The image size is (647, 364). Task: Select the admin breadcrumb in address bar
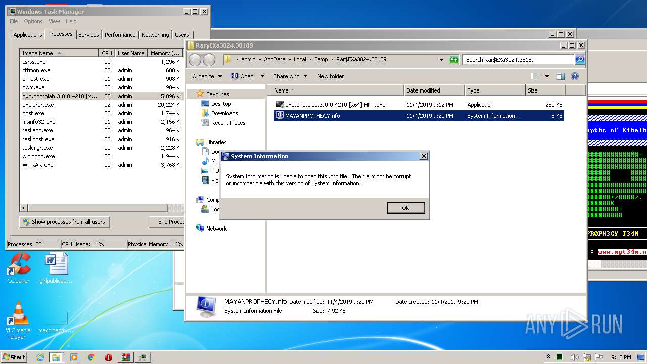248,59
